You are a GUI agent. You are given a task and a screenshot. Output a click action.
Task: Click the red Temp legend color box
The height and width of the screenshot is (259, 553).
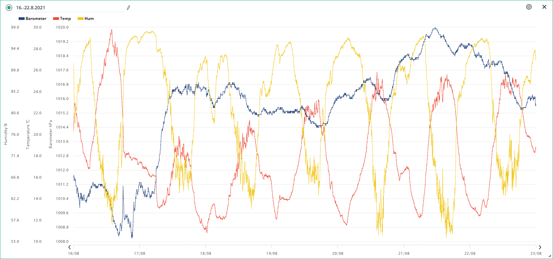pos(56,19)
